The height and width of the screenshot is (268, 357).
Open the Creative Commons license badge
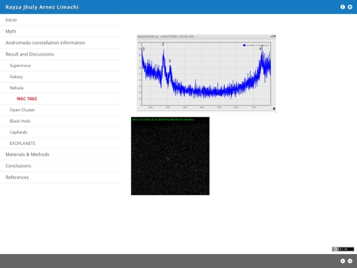tap(343, 249)
